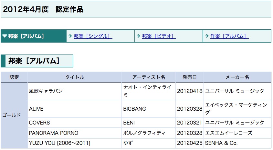Image resolution: width=273 pixels, height=150 pixels.
Task: Open the 邦楽［シングル］ link
Action: (x=93, y=36)
